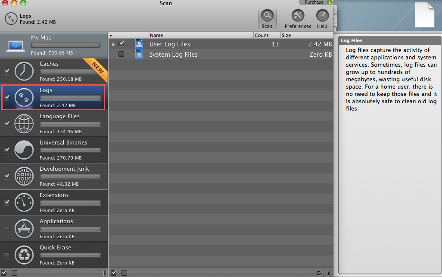Uncheck the User Log Files checkbox
The height and width of the screenshot is (277, 442).
point(121,43)
